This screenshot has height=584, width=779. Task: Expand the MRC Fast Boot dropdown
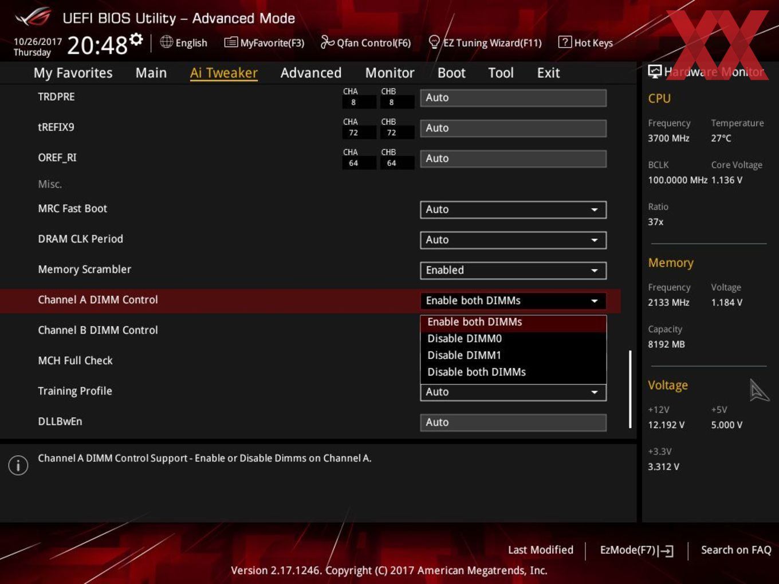513,210
